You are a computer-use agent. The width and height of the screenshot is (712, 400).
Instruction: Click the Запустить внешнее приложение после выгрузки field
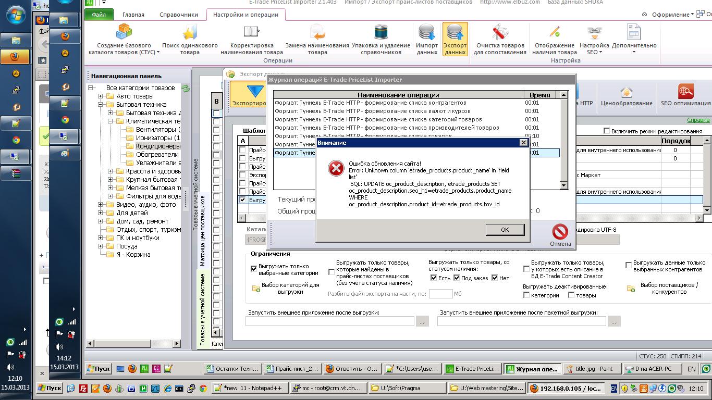coord(330,321)
